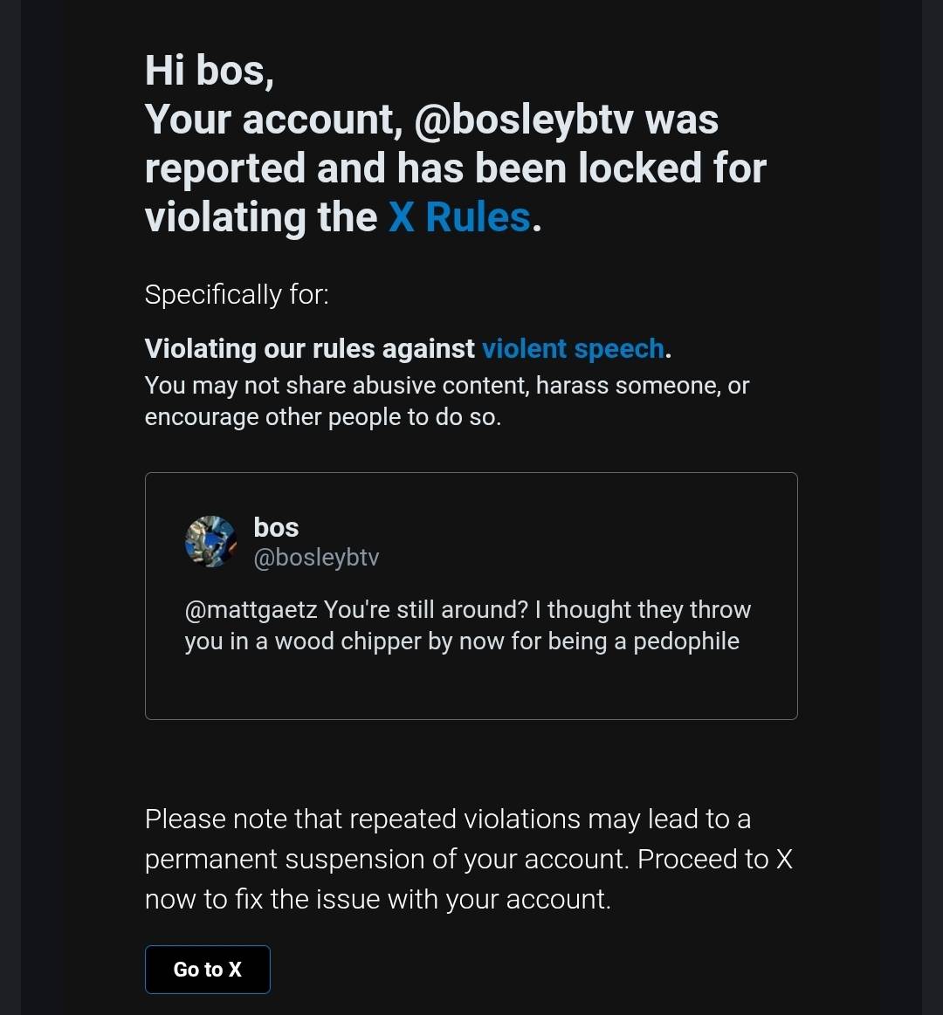Click the @bosleybtv handle in the headline
Screen dimensions: 943x1015
pos(522,120)
